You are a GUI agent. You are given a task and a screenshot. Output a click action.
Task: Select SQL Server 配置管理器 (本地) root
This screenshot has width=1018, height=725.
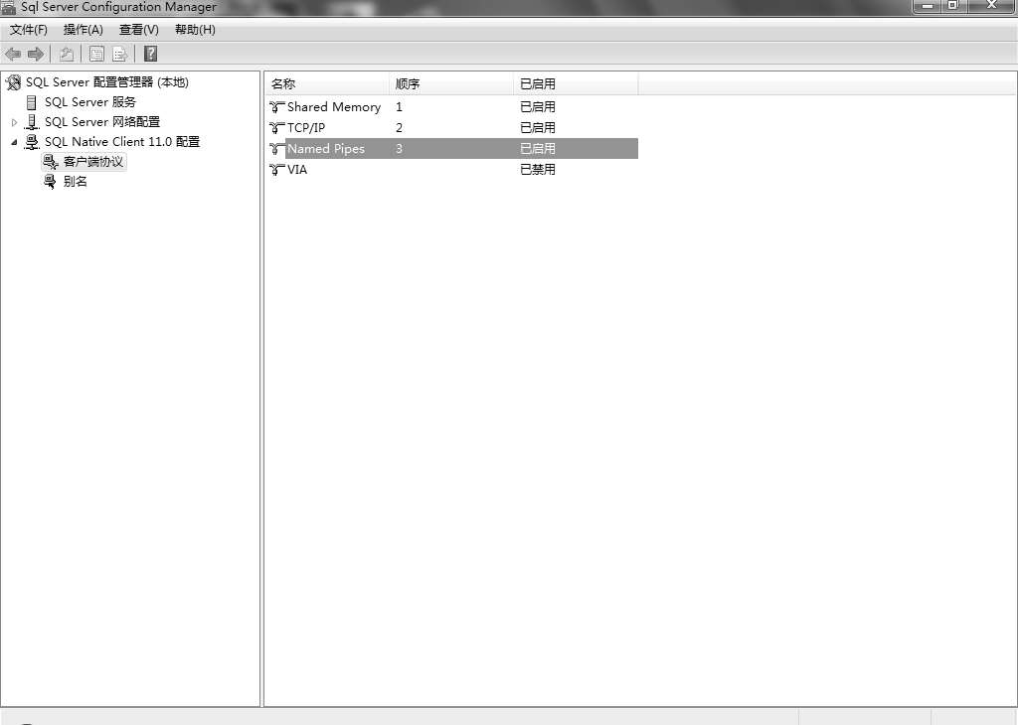pos(107,82)
